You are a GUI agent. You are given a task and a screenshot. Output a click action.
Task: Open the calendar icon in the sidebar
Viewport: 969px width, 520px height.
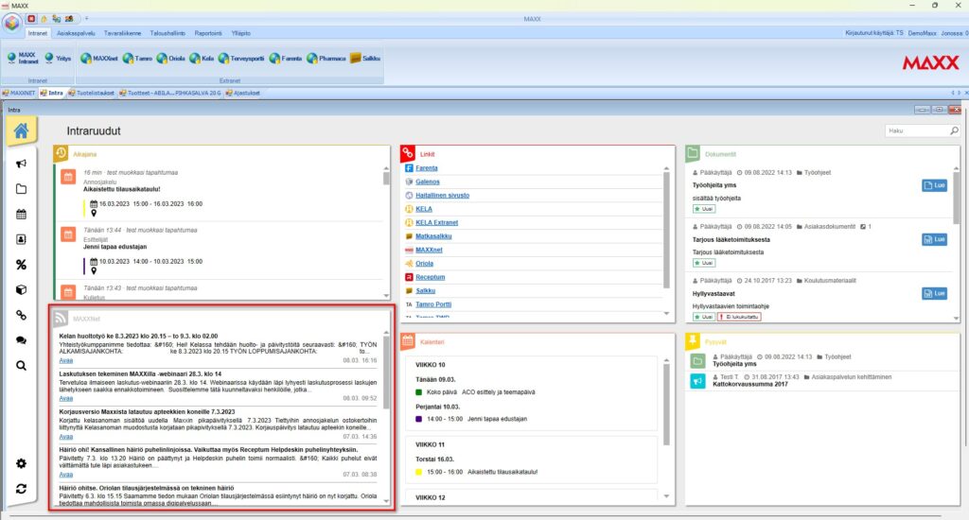tap(21, 215)
